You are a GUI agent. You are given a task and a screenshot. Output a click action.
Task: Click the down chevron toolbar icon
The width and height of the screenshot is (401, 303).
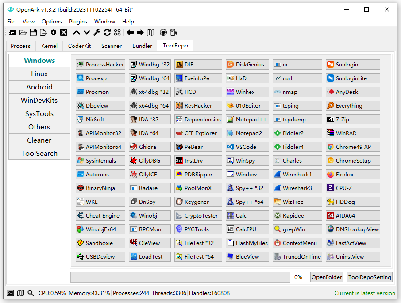87,32
